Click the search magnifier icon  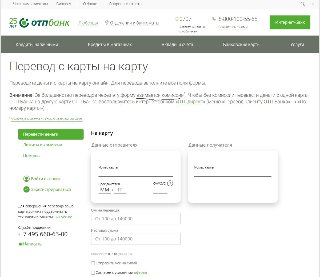point(303,4)
